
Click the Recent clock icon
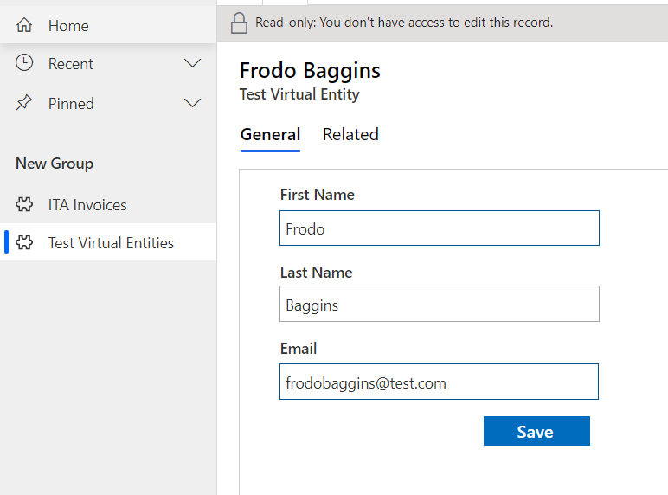coord(24,63)
